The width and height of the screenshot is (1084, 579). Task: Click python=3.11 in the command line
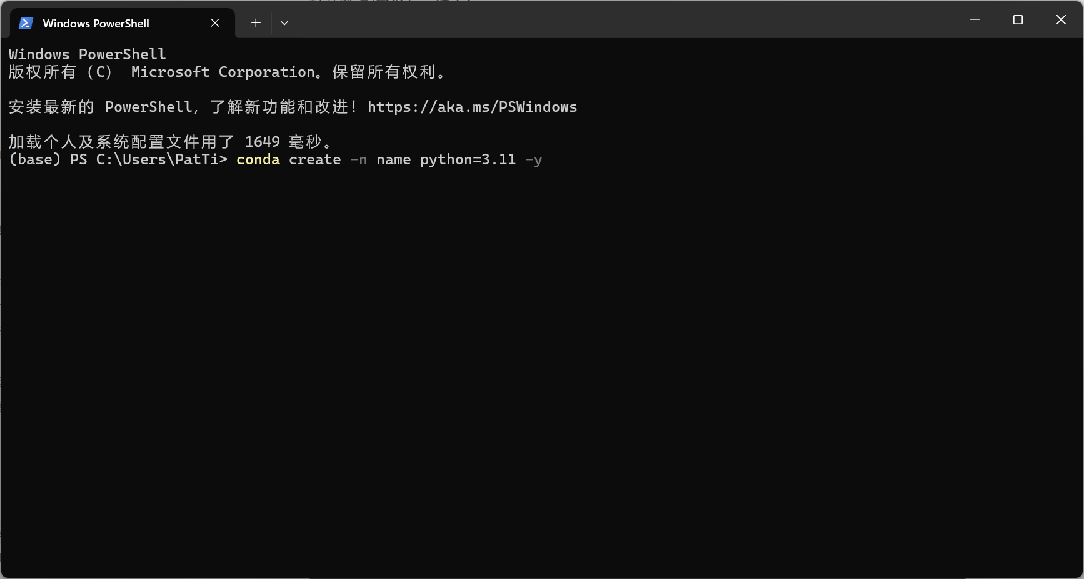pyautogui.click(x=468, y=159)
